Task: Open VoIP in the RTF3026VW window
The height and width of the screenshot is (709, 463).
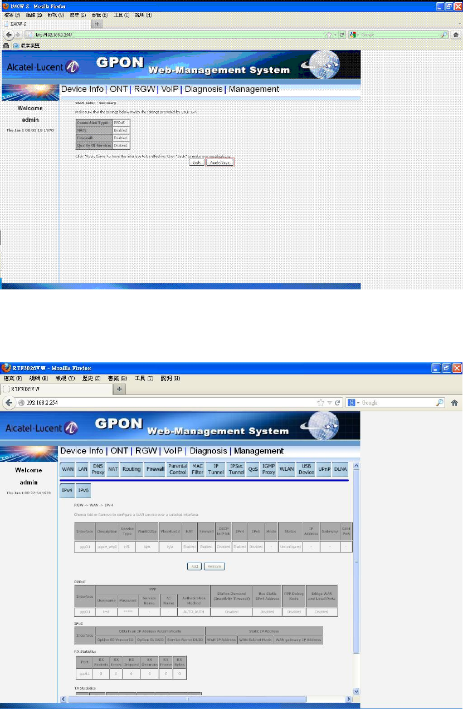Action: point(173,451)
